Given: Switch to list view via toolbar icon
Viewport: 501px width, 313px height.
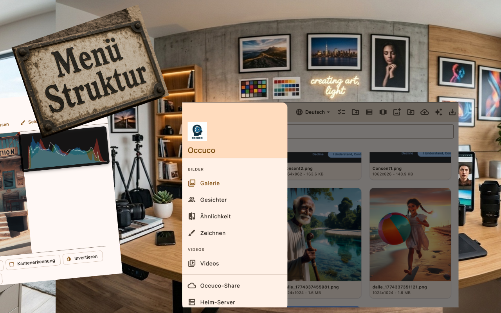Looking at the screenshot, I should click(369, 112).
